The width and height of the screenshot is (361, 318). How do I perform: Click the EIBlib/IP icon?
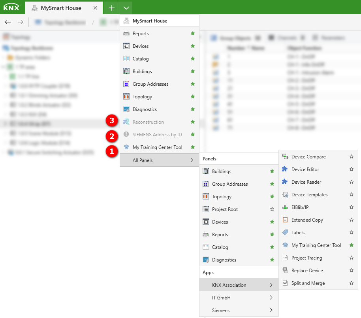285,207
